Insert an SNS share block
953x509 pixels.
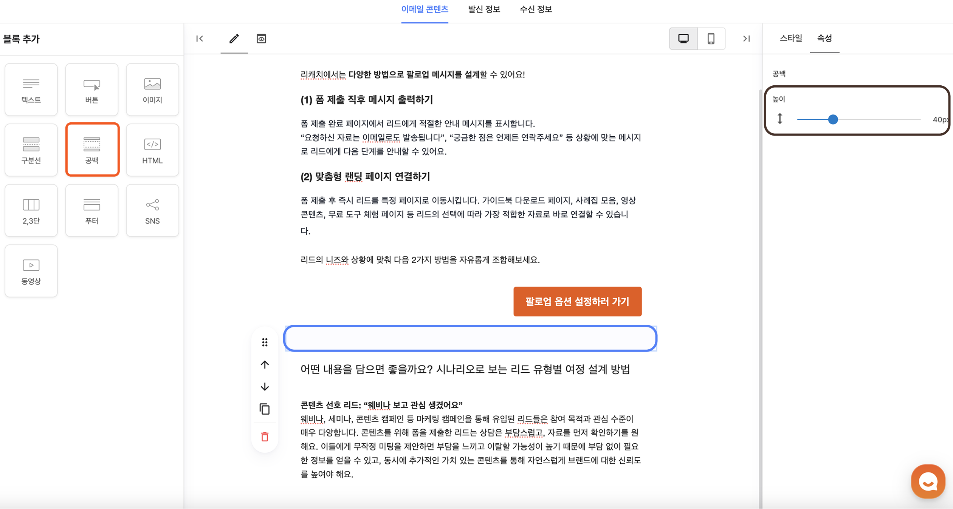click(152, 210)
